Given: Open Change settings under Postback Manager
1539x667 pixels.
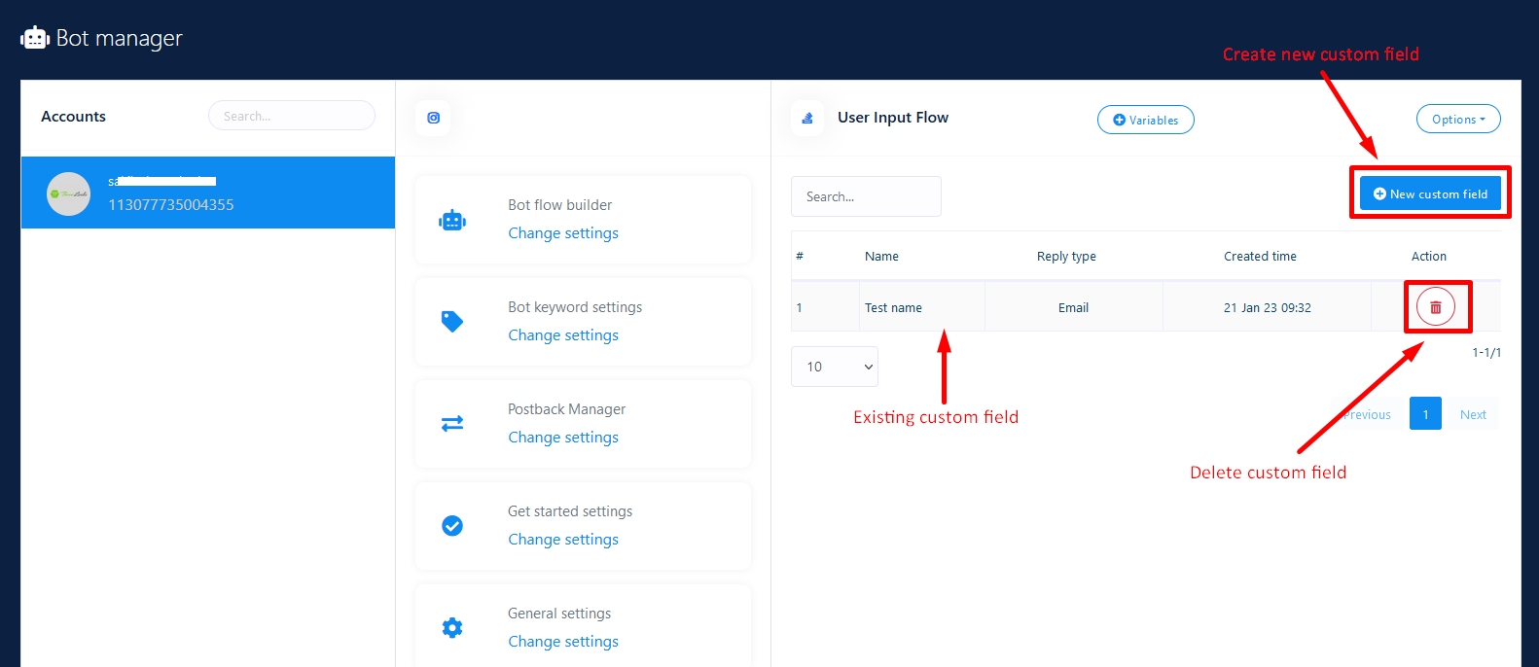Looking at the screenshot, I should point(563,438).
